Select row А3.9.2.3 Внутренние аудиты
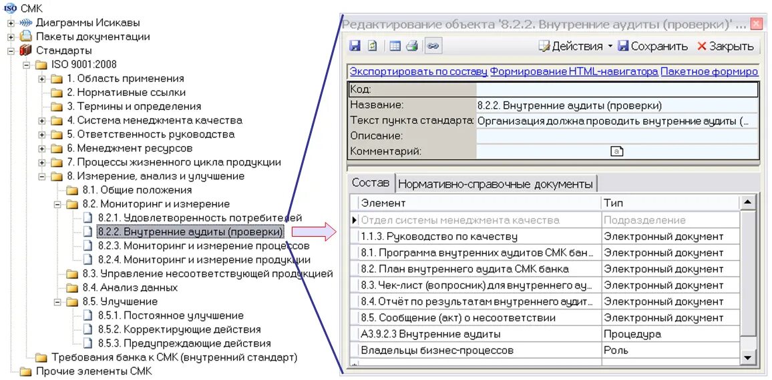 (x=545, y=334)
